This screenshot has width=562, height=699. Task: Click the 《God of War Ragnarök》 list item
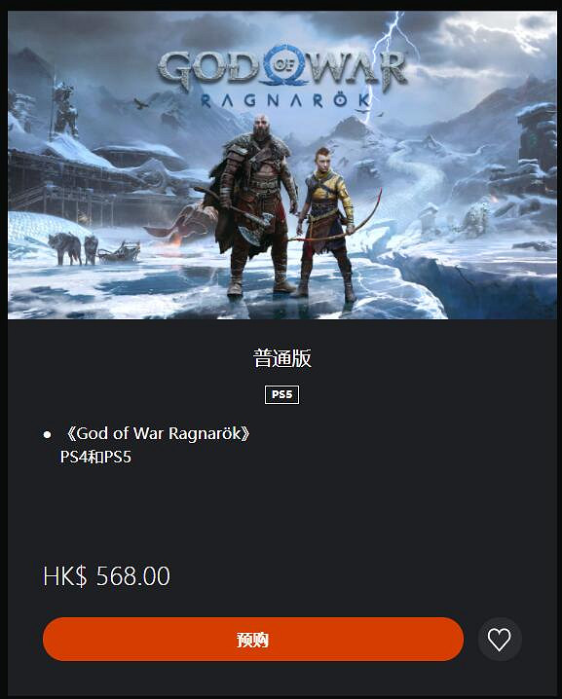click(x=156, y=433)
